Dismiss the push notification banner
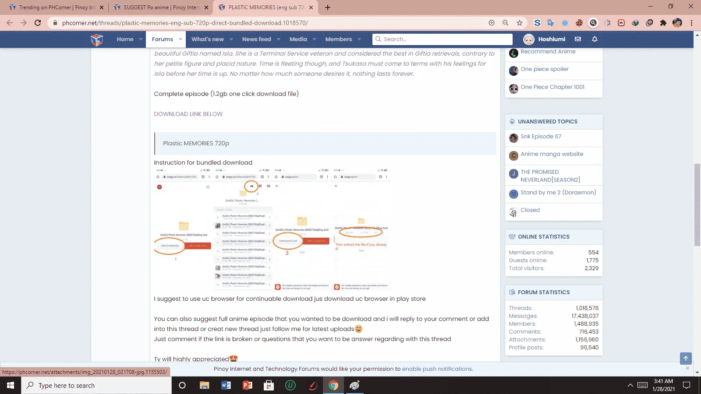The width and height of the screenshot is (701, 394). [x=687, y=368]
